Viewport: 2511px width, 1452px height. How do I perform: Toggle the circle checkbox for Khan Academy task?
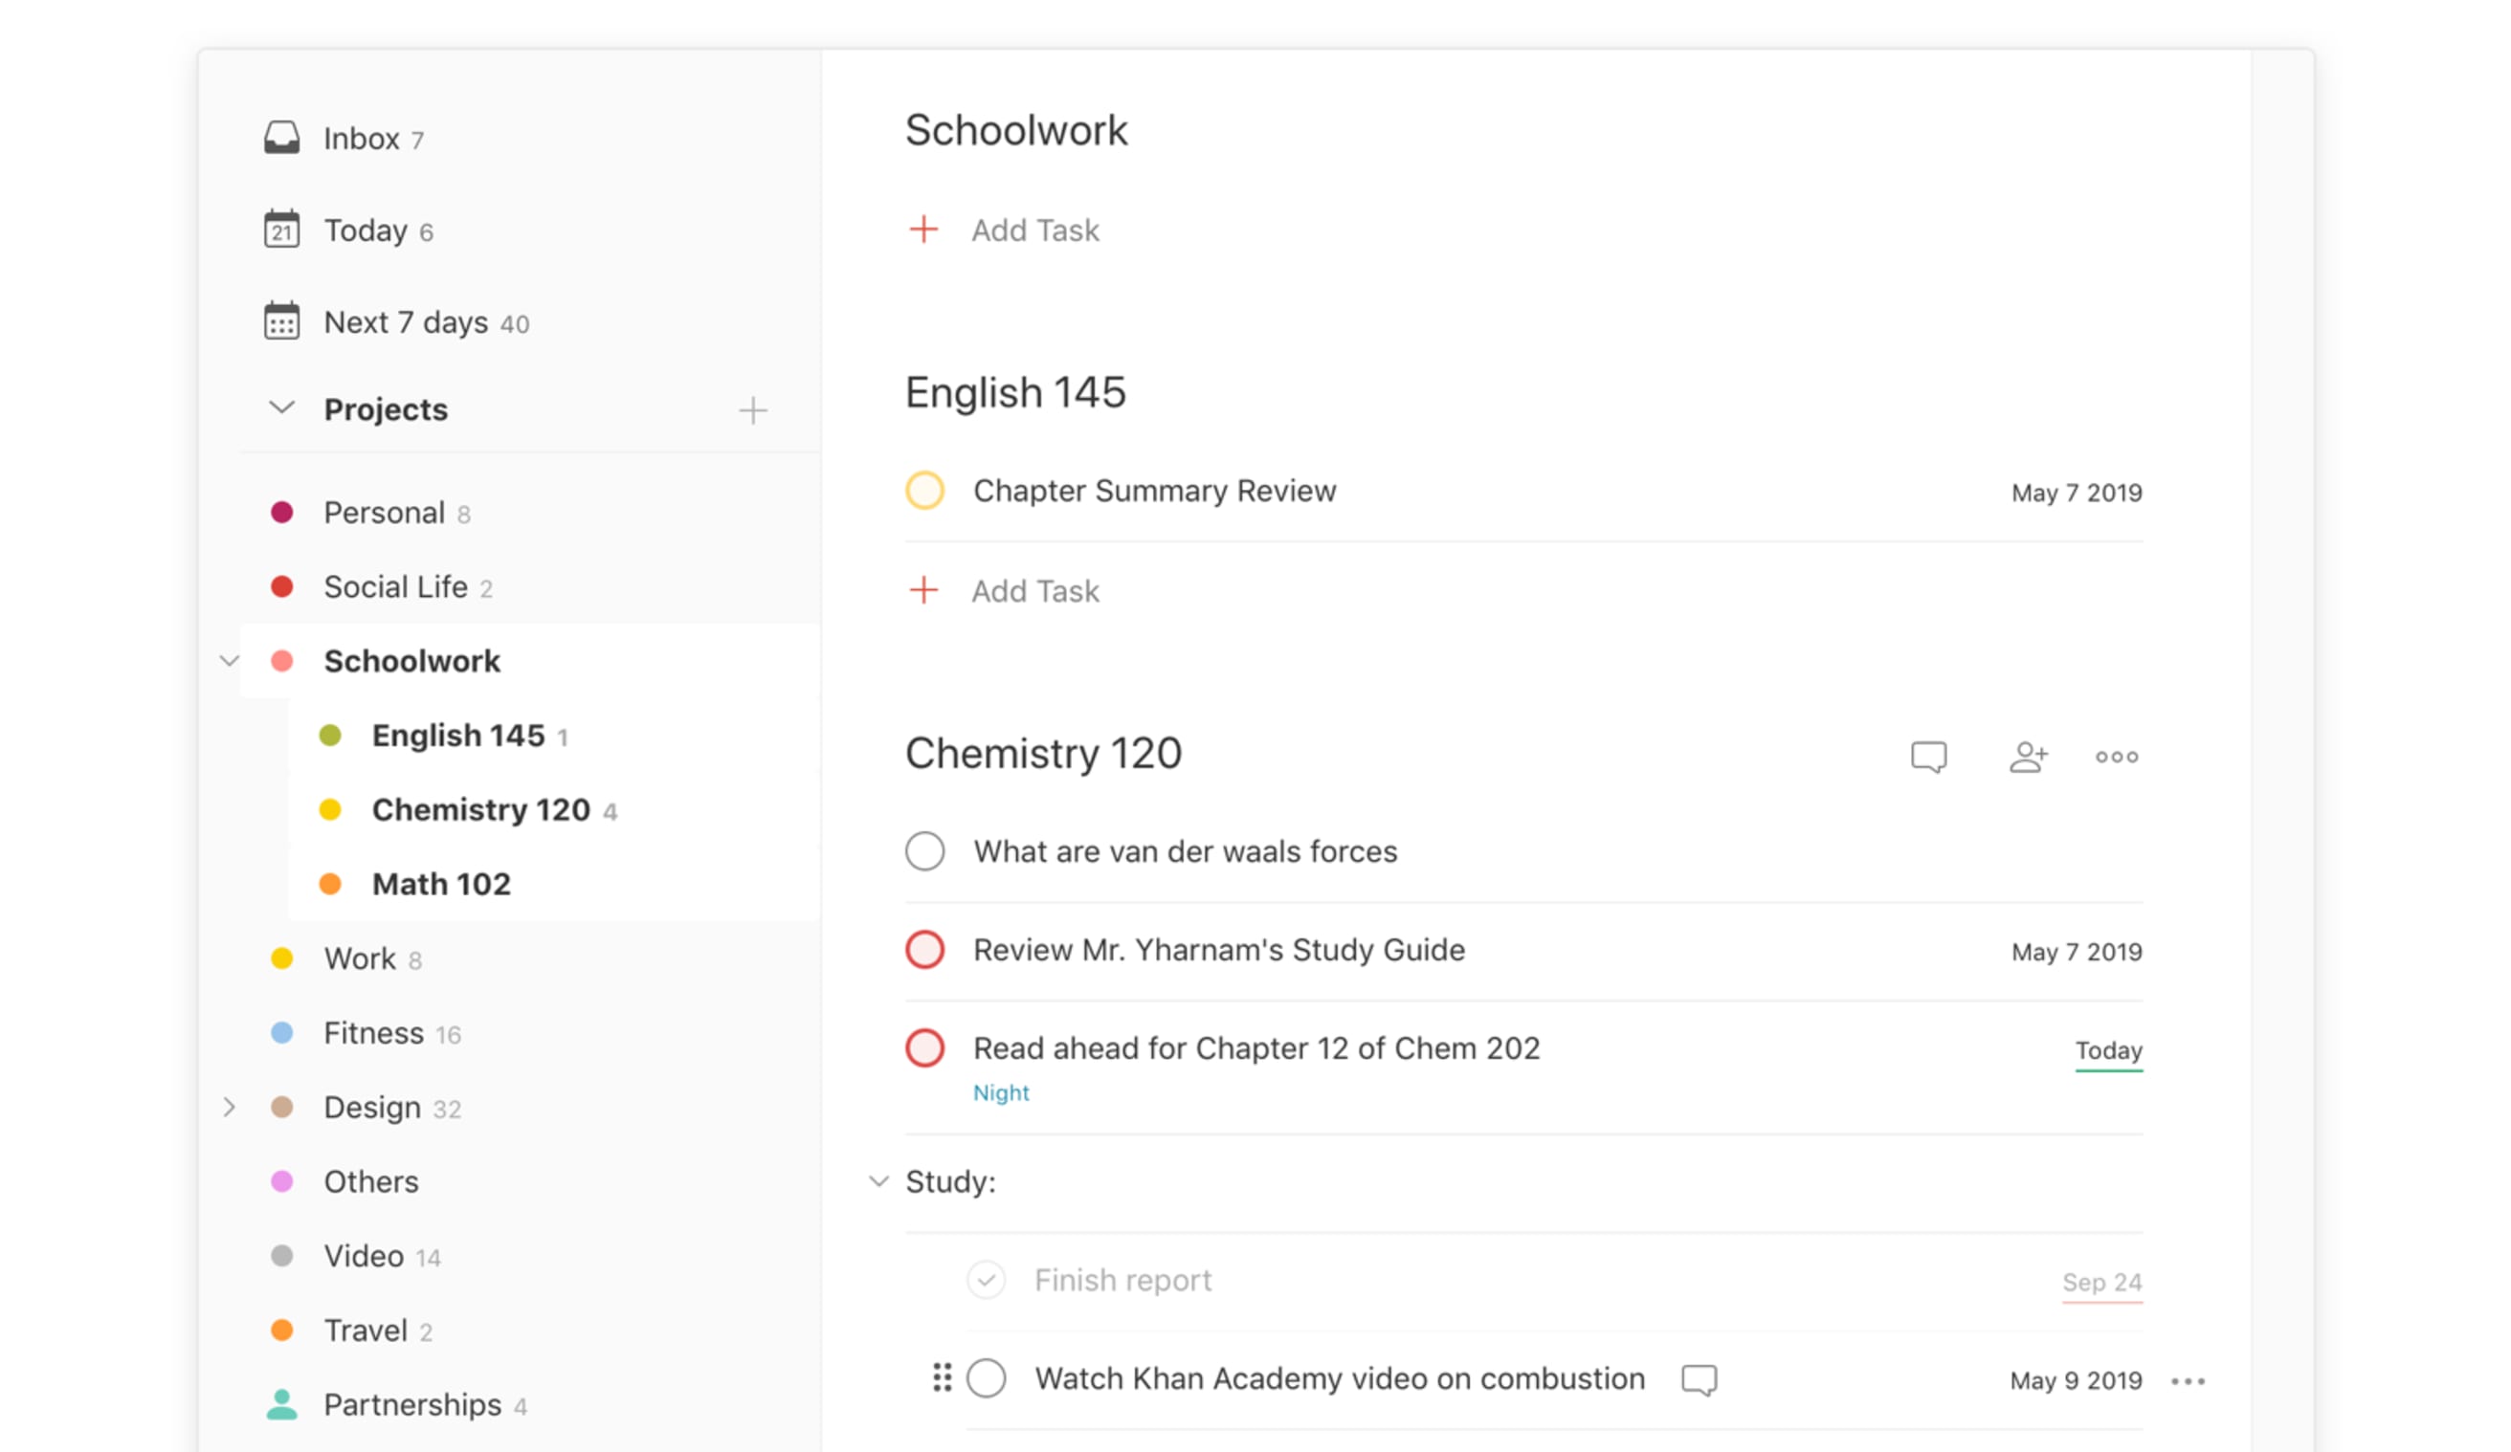pyautogui.click(x=989, y=1377)
